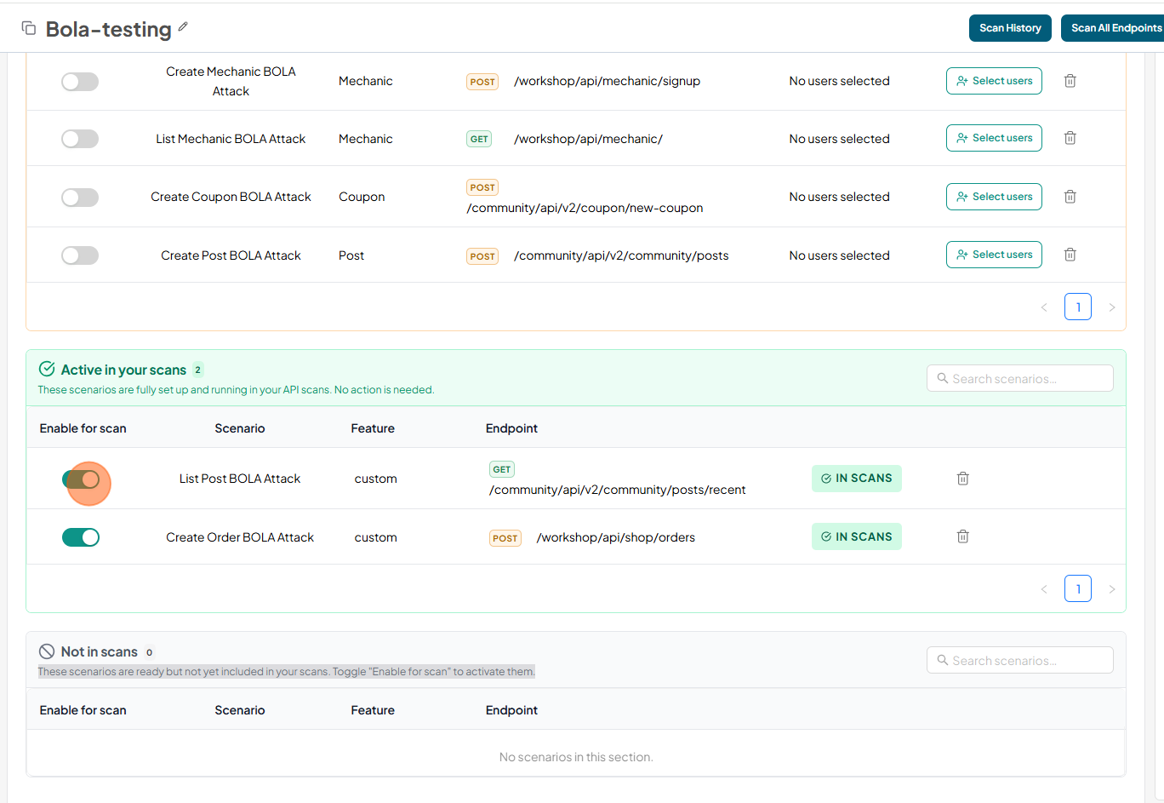Open the Scan History page
The height and width of the screenshot is (803, 1164).
1010,28
